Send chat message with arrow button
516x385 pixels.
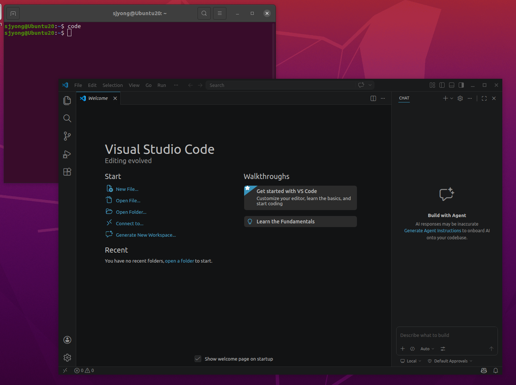pos(491,349)
